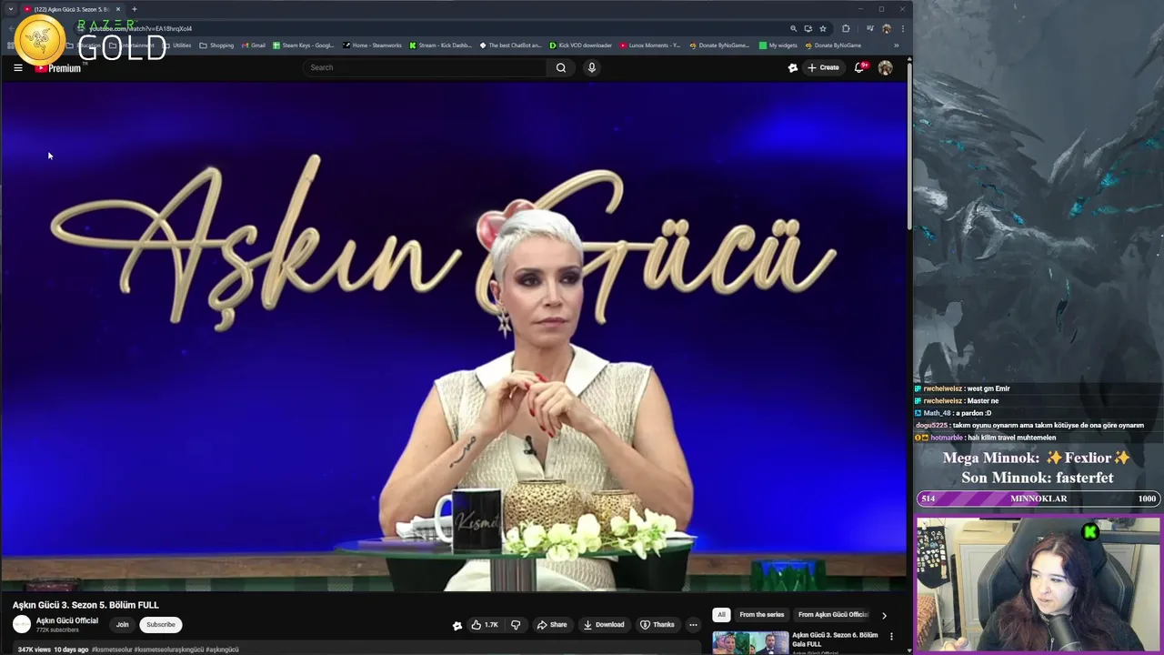Open the Lunox Moments bookmark
Image resolution: width=1164 pixels, height=655 pixels.
(x=650, y=45)
